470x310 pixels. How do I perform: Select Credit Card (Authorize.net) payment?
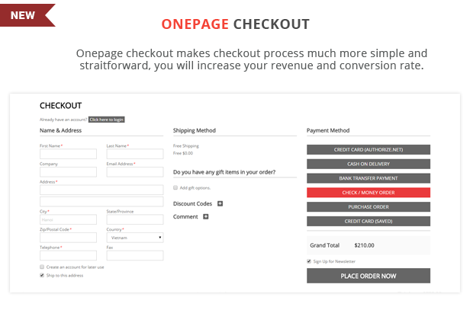369,149
